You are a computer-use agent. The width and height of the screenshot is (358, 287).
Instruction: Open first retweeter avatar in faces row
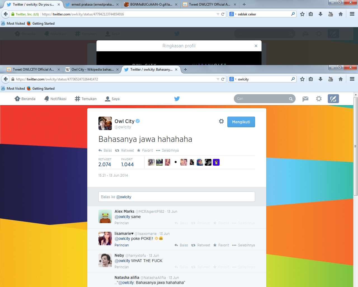click(x=151, y=162)
